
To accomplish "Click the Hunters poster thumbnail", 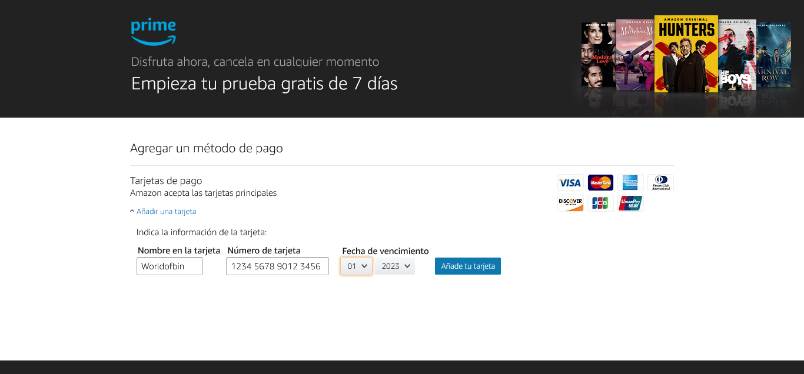I will pos(686,54).
